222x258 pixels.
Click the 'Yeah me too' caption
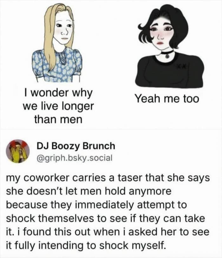(x=167, y=99)
